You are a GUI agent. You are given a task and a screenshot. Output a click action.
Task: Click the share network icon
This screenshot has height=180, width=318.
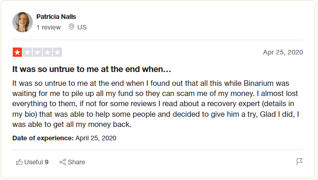pyautogui.click(x=63, y=162)
